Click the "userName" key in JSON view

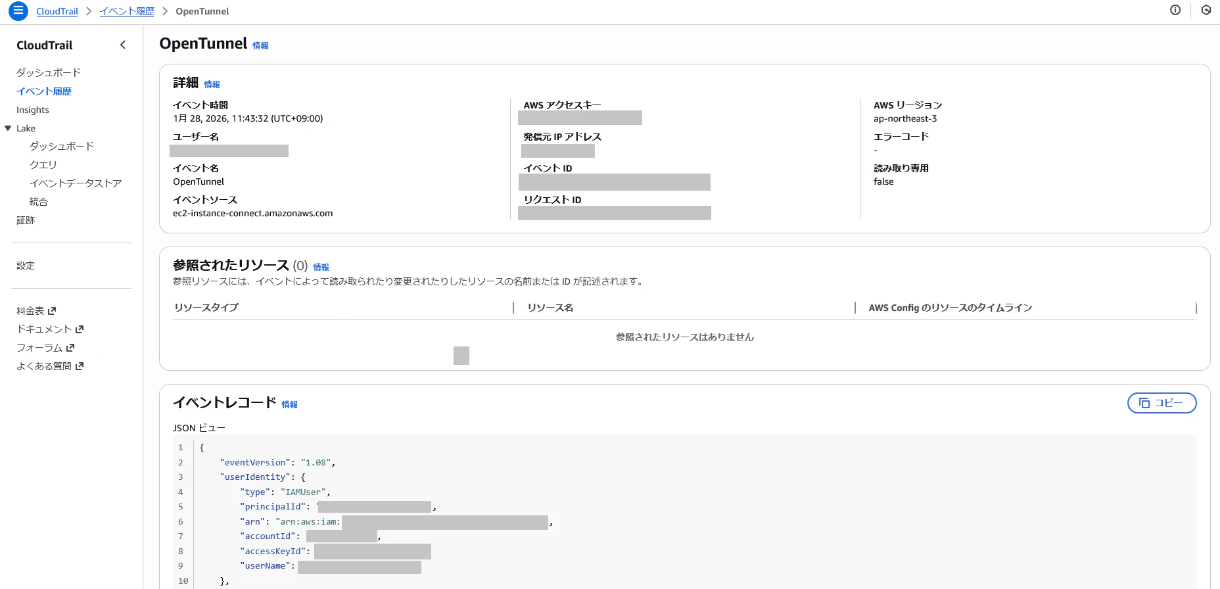click(265, 566)
